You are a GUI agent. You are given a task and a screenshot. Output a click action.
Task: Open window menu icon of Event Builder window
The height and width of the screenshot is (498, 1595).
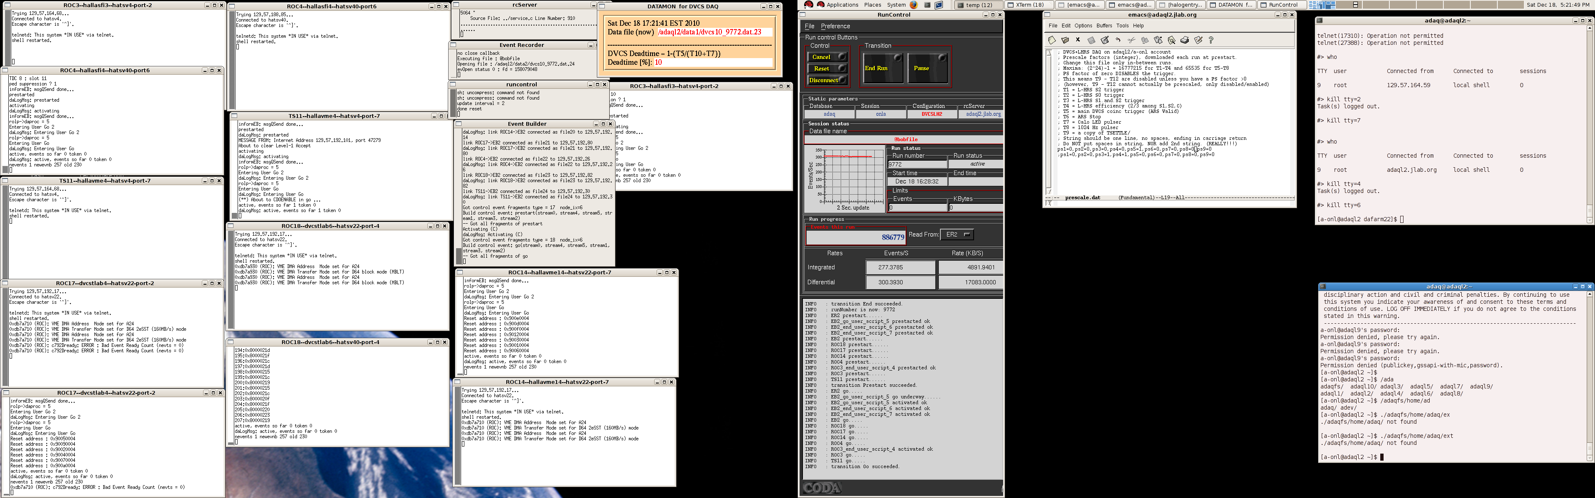(459, 124)
